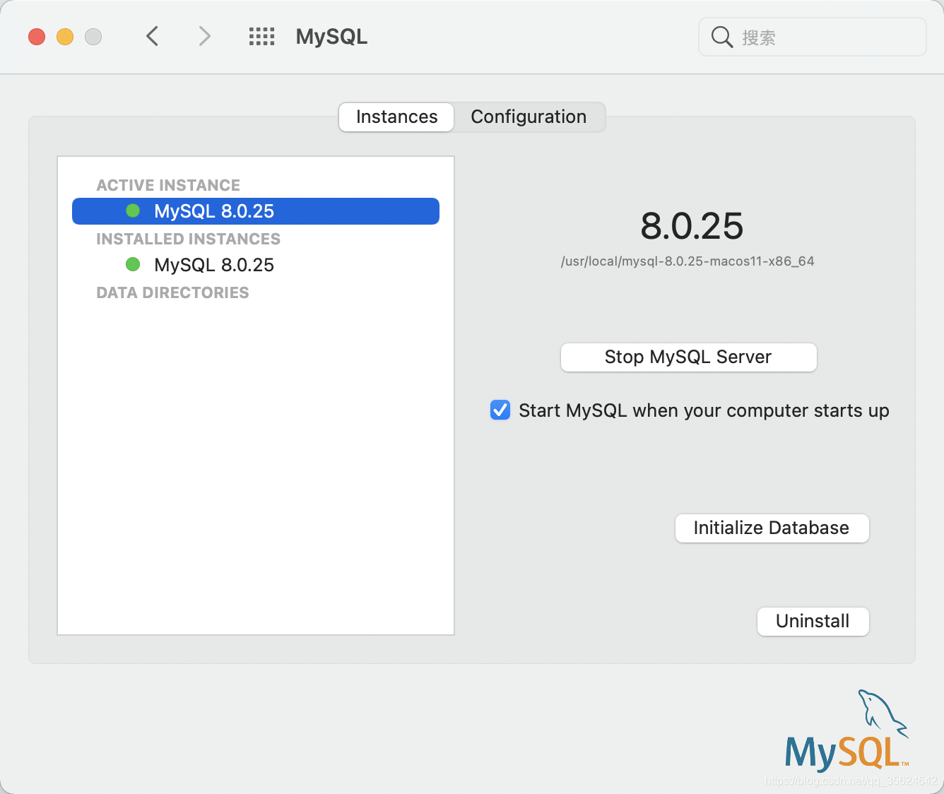Expand the INSTALLED INSTANCES section

click(x=187, y=239)
